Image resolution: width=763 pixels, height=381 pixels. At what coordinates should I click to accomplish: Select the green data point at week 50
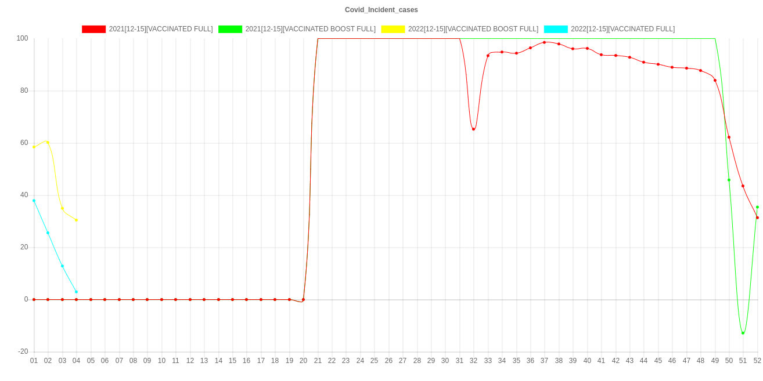click(729, 180)
